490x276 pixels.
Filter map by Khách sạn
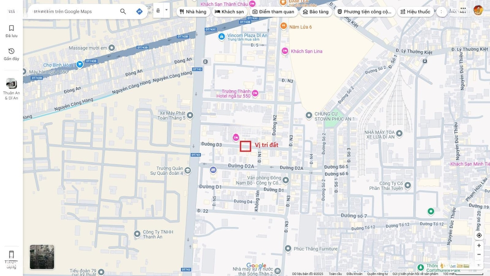[x=230, y=12]
